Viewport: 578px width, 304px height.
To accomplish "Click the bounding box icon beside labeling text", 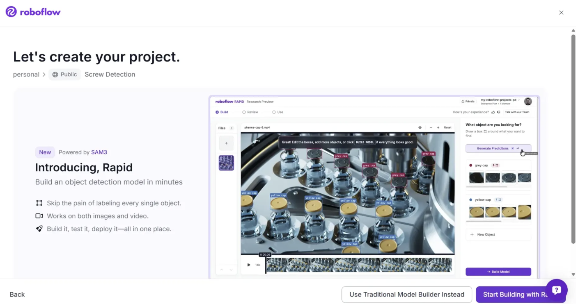I will [39, 203].
